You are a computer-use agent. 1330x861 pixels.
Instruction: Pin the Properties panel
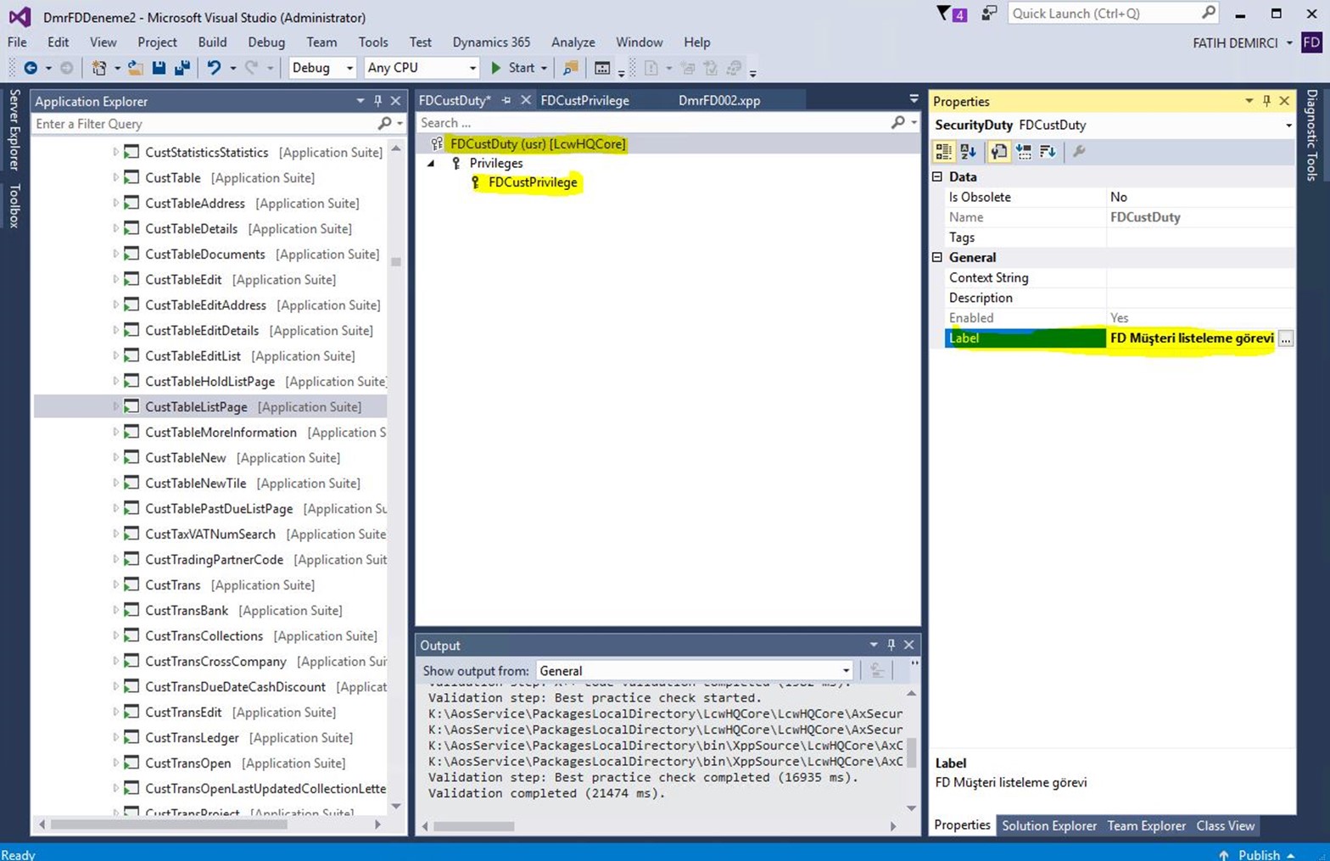(x=1266, y=101)
